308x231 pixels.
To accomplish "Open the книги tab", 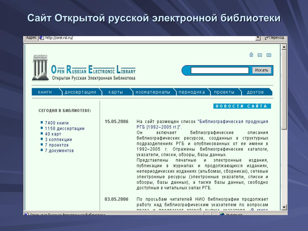I will coord(46,92).
